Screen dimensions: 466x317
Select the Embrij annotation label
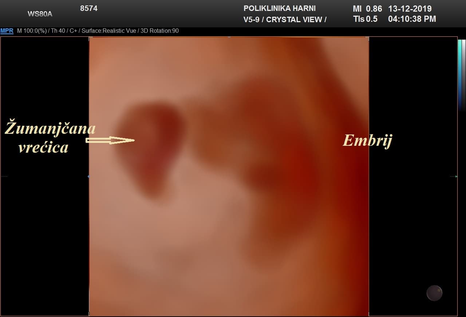click(367, 140)
